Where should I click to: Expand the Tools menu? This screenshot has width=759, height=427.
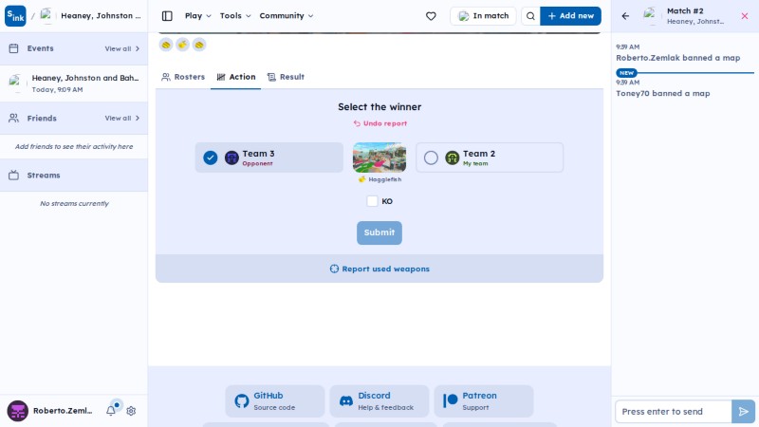point(235,16)
